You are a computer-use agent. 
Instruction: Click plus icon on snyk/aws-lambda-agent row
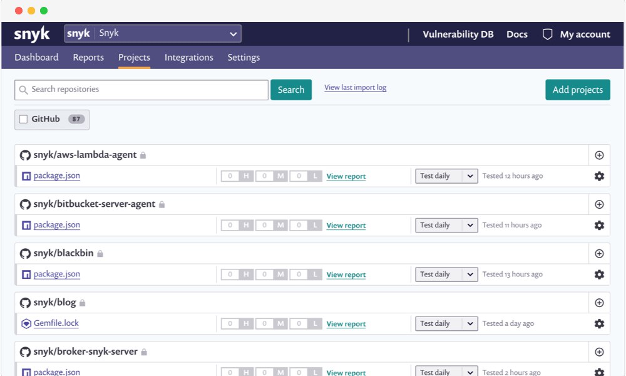click(599, 155)
